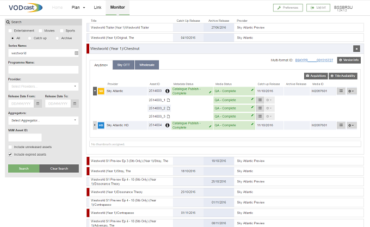
Task: Uncheck Include expired assets
Action: pyautogui.click(x=10, y=155)
